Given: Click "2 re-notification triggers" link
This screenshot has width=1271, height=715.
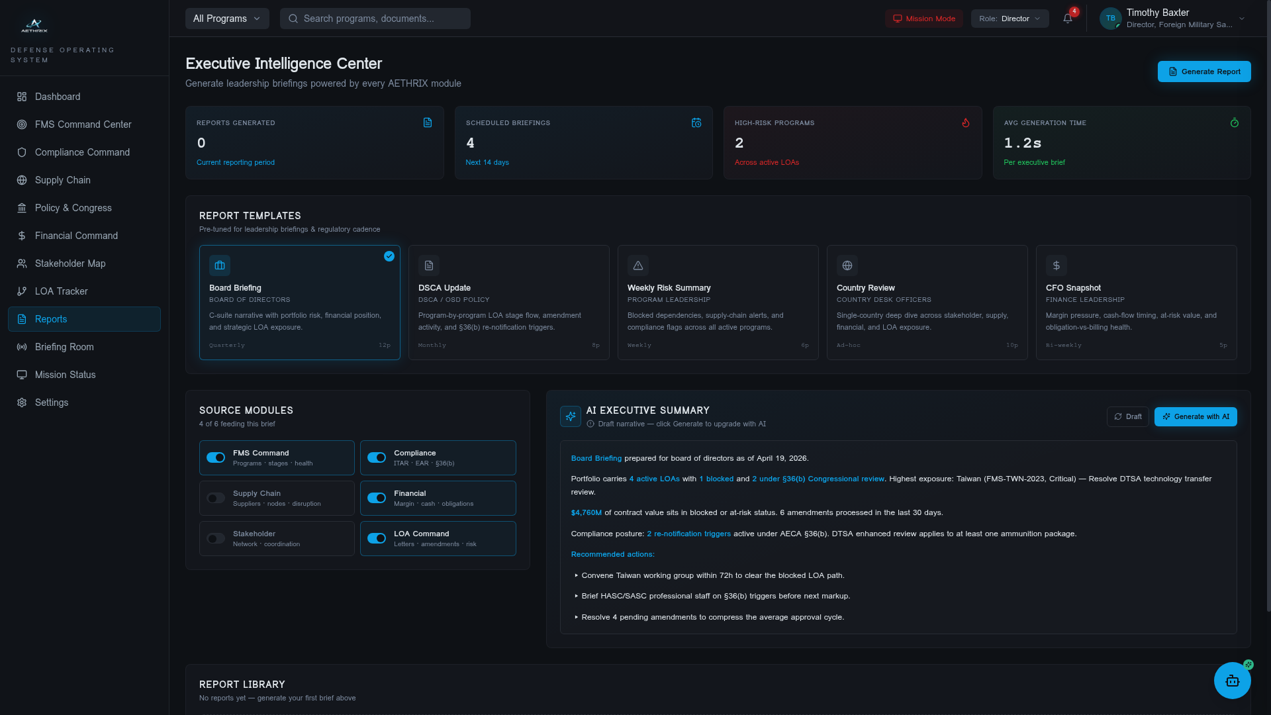Looking at the screenshot, I should (688, 534).
